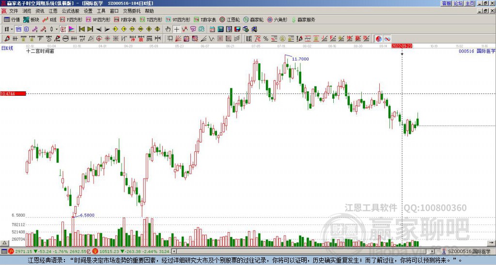Open the 江恩 menu

(x=53, y=11)
